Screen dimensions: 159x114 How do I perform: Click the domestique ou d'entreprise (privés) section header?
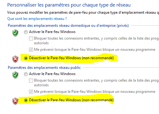pos(68,26)
